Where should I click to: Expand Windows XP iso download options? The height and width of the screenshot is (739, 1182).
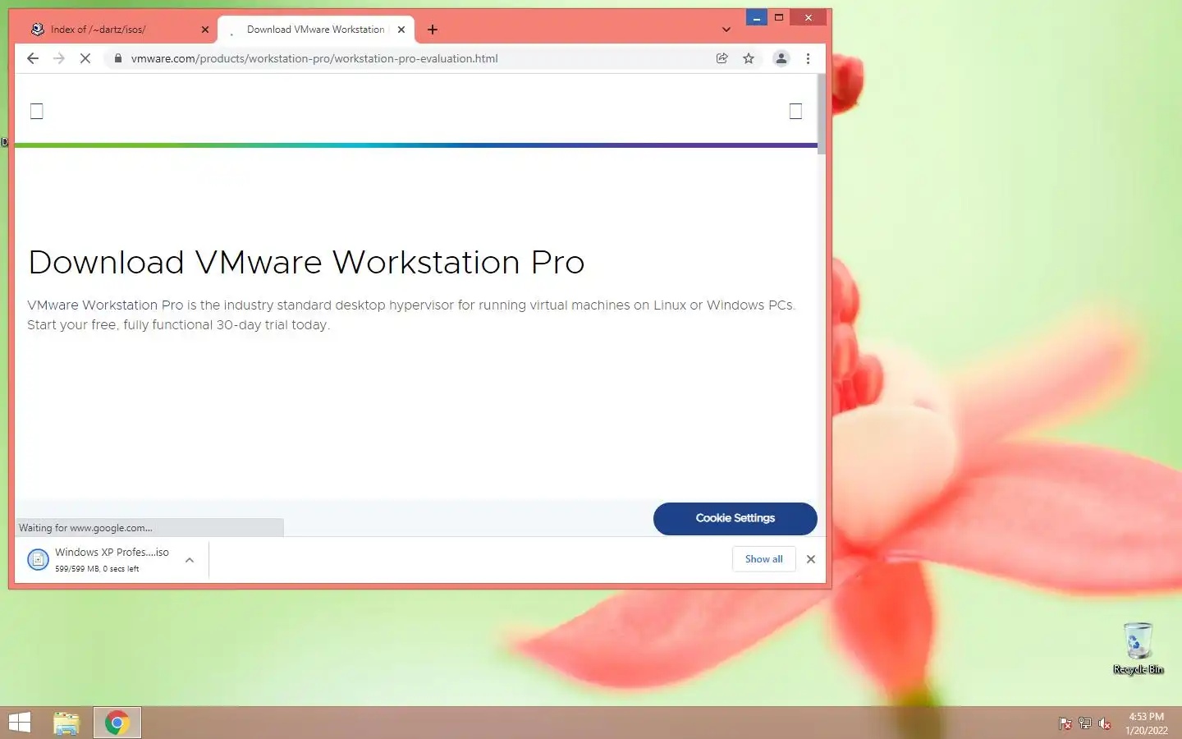190,560
